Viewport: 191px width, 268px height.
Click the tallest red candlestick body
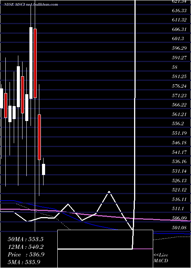coord(35,63)
